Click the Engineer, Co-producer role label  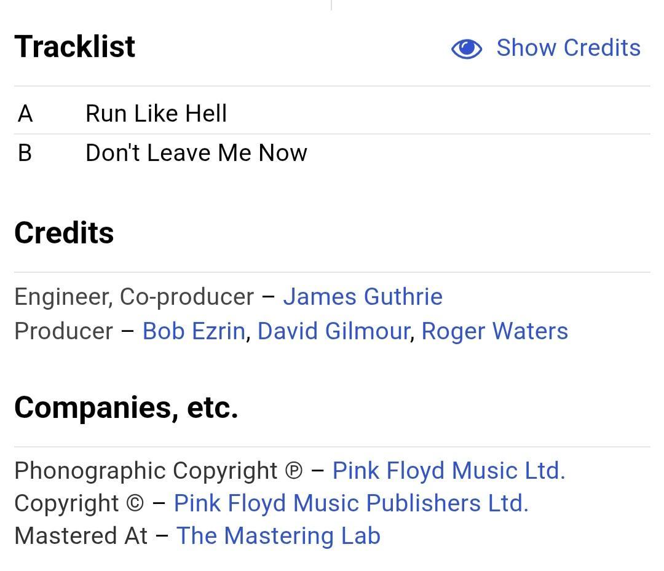(133, 297)
